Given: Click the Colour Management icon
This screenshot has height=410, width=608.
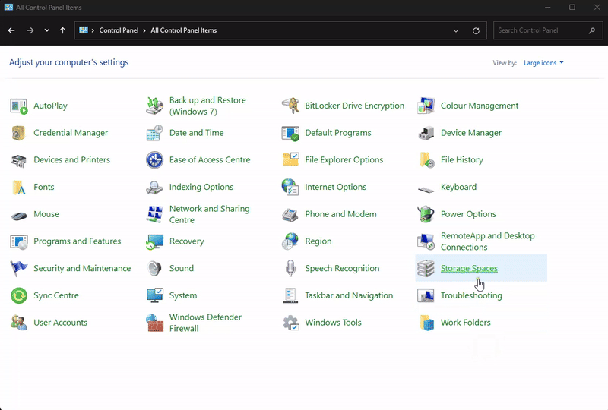Looking at the screenshot, I should pyautogui.click(x=426, y=106).
